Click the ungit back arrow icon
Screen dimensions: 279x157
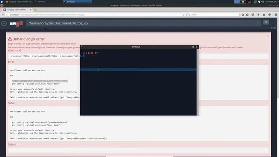tap(4, 23)
